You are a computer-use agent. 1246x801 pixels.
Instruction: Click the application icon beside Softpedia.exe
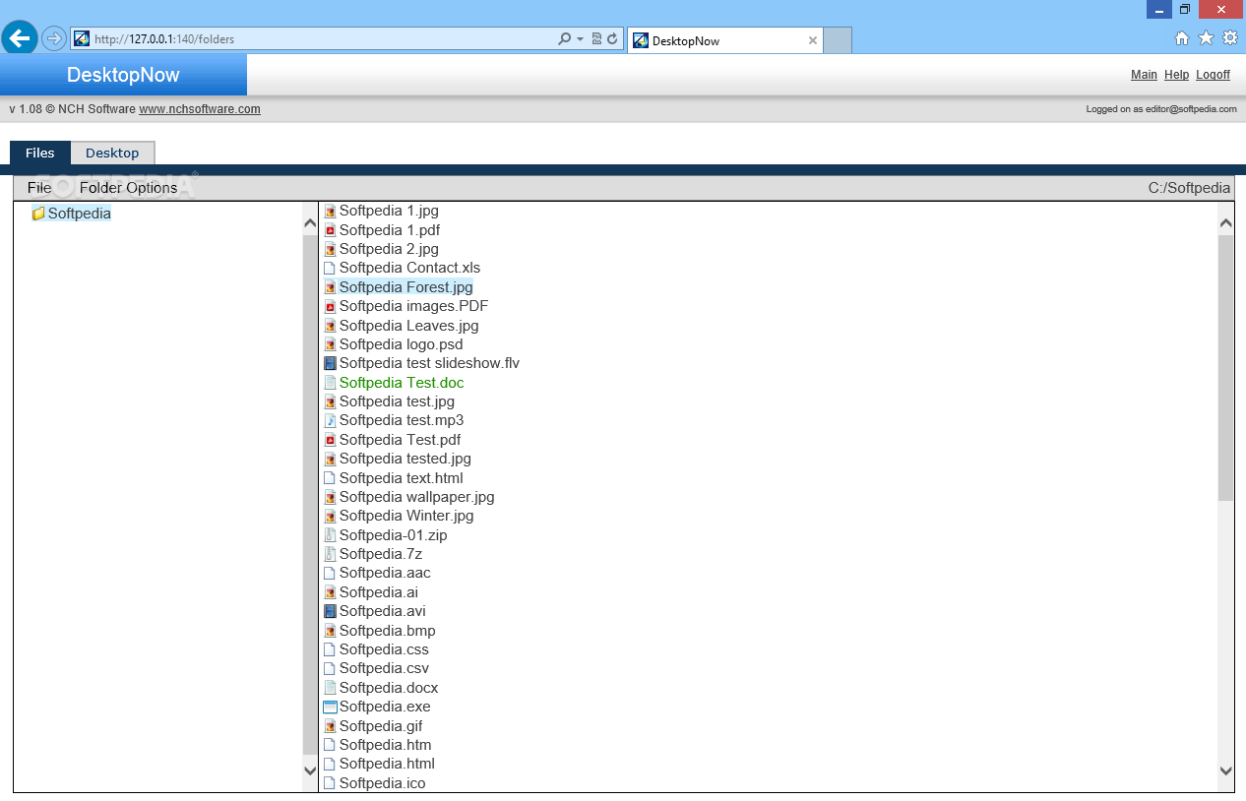(330, 707)
